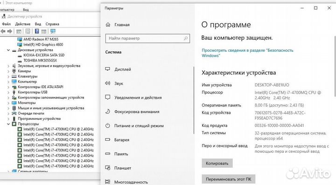This screenshot has width=336, height=185.
Task: Click the Дисплей monitor icon in Settings
Action: pyautogui.click(x=108, y=69)
